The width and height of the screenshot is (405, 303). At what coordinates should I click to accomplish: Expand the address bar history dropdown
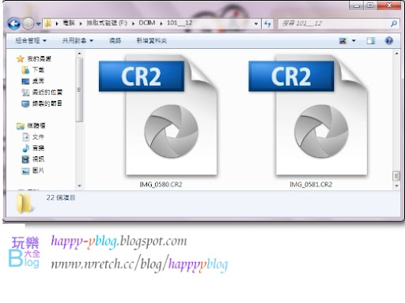[x=256, y=24]
